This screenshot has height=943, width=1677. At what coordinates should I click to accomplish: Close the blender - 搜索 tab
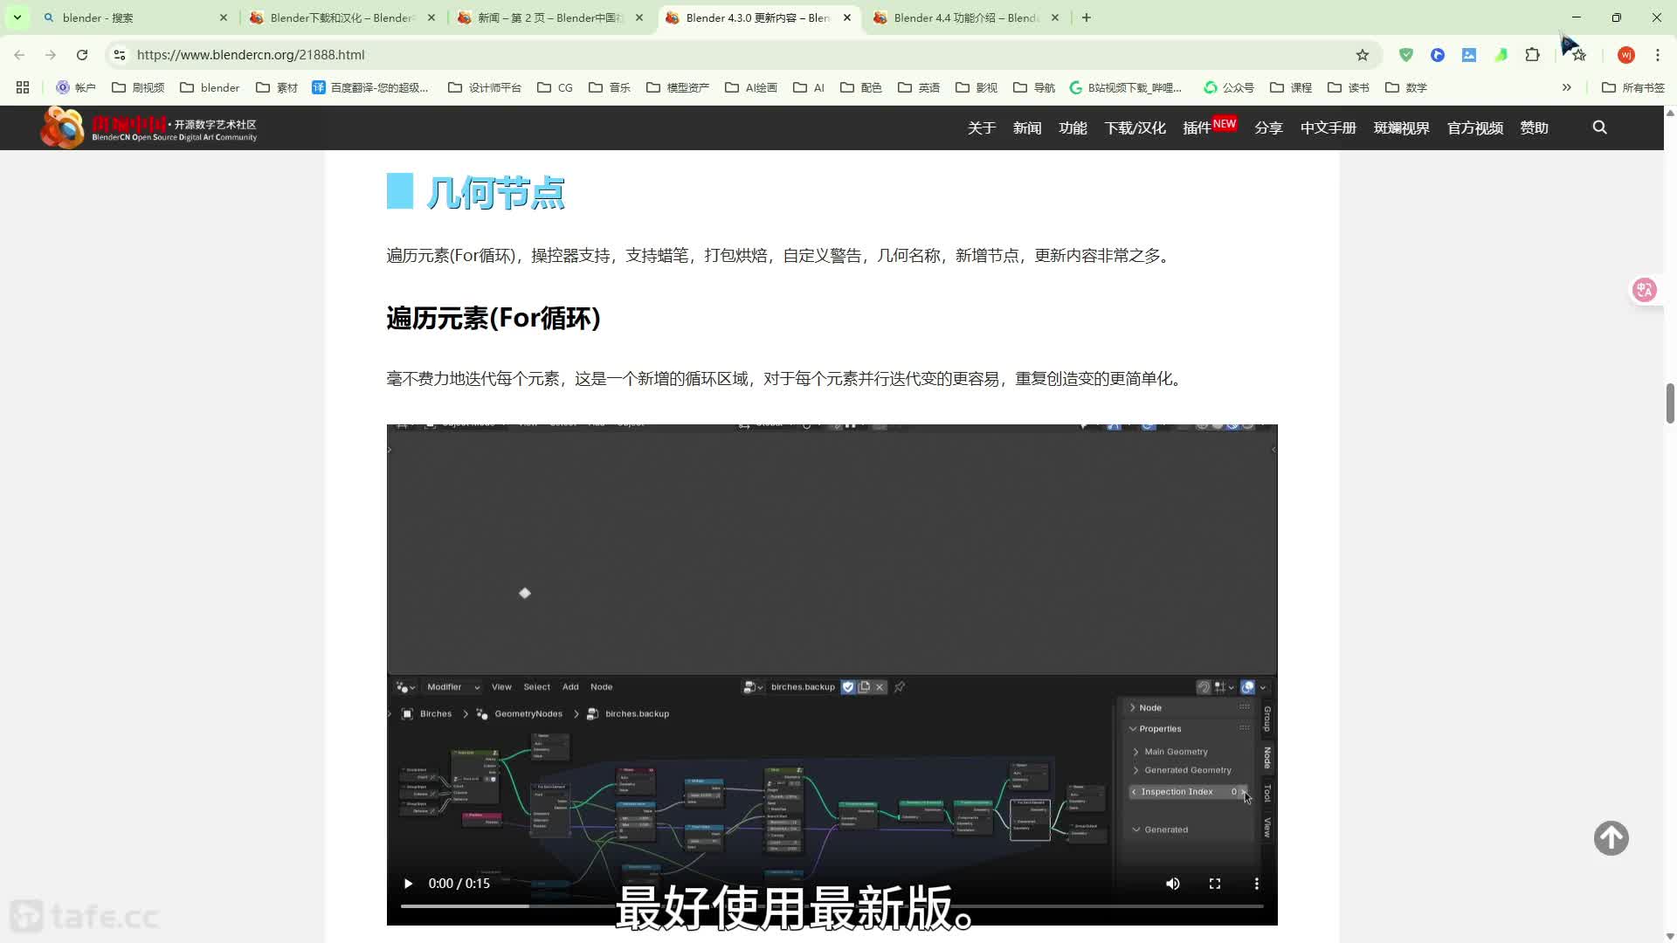(223, 17)
